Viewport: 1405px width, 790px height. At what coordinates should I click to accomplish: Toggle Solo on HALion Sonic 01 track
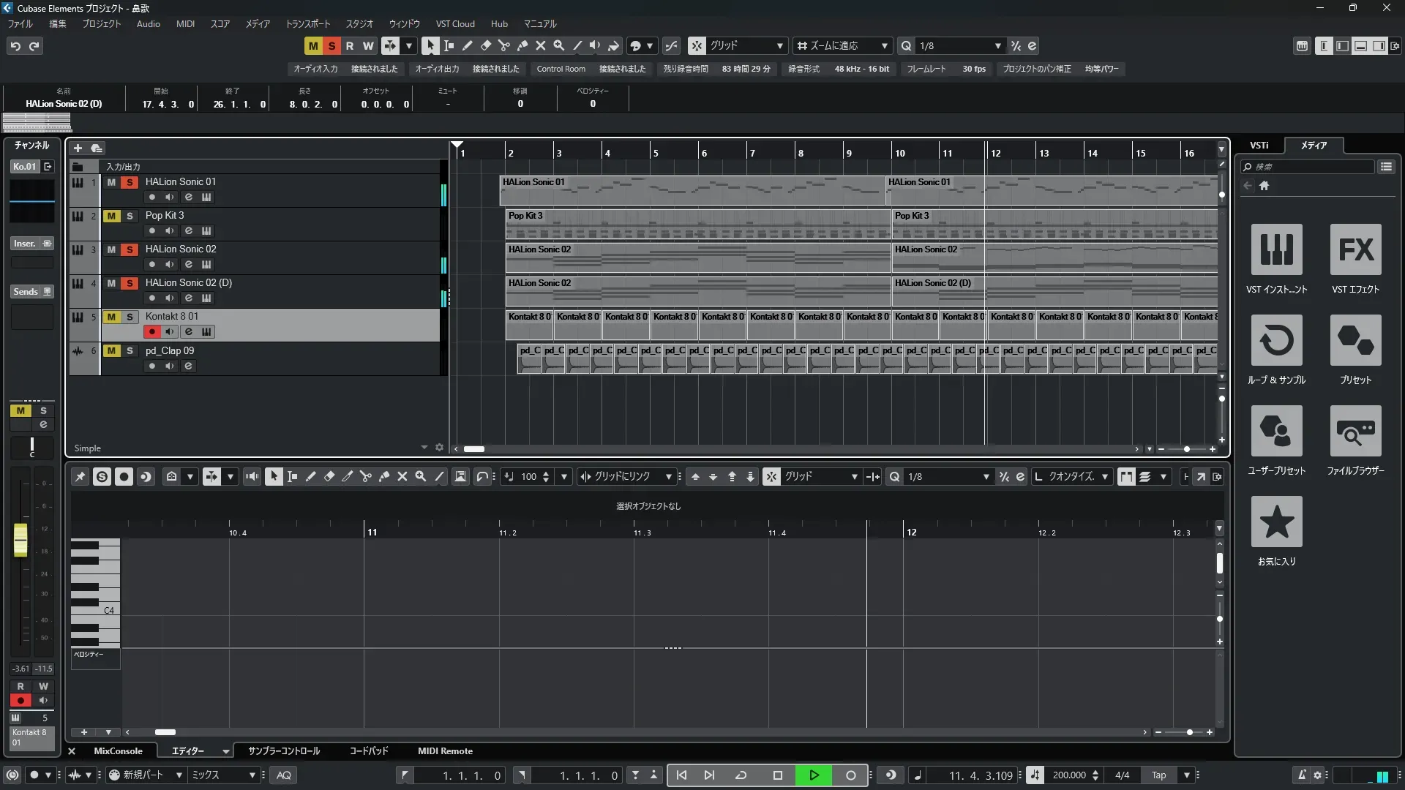130,182
